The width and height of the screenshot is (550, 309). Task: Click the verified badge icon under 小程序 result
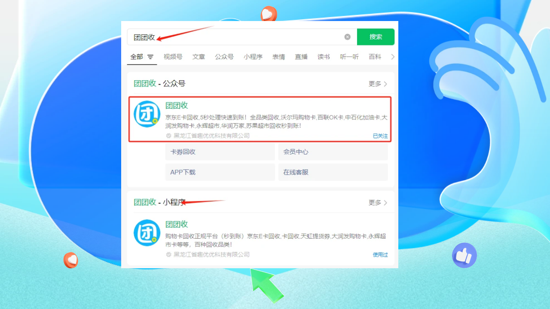coord(169,255)
